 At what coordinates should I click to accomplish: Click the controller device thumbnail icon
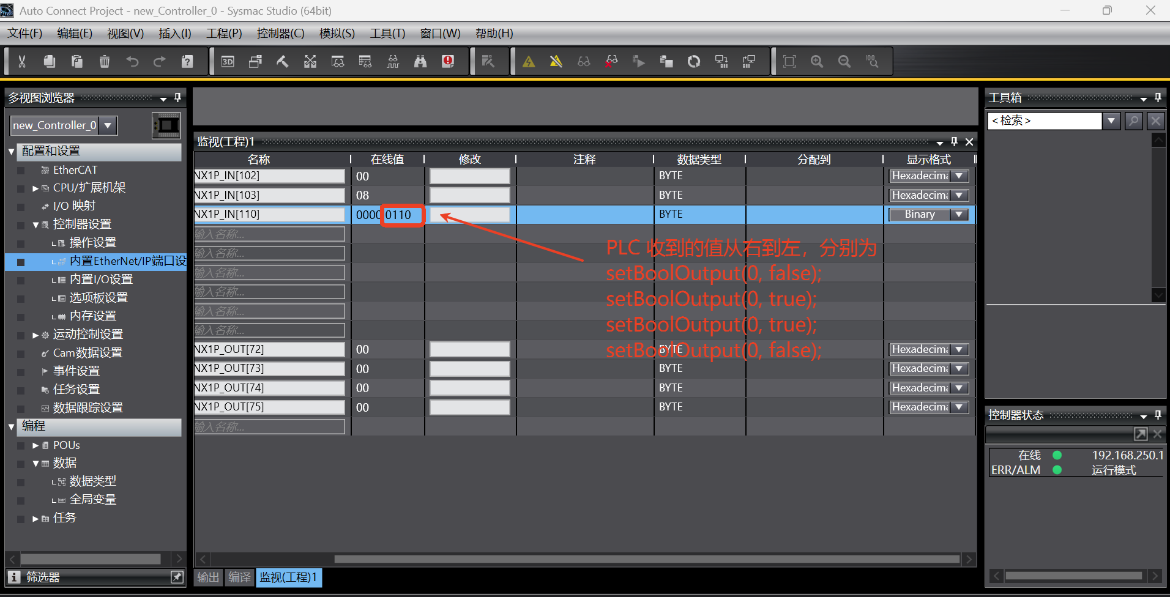coord(166,125)
